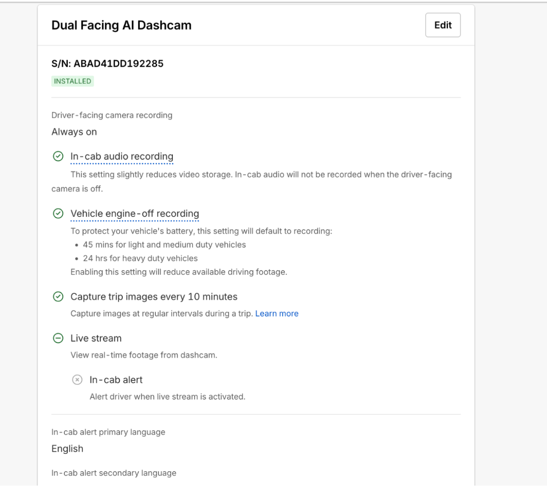Click the Dual Facing AI Dashcam heading

[121, 25]
